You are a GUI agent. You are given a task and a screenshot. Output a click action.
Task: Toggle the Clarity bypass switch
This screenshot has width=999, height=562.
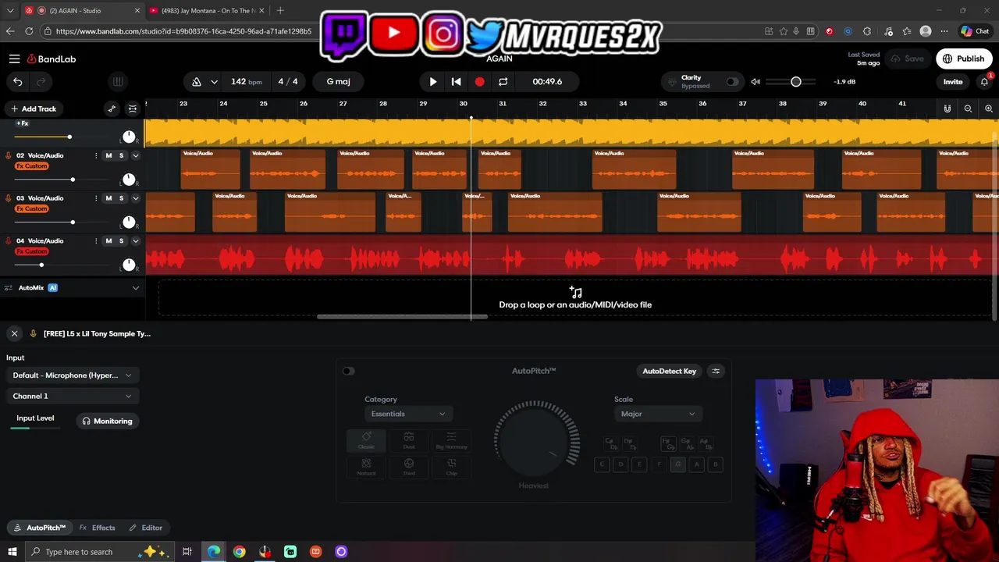[731, 81]
